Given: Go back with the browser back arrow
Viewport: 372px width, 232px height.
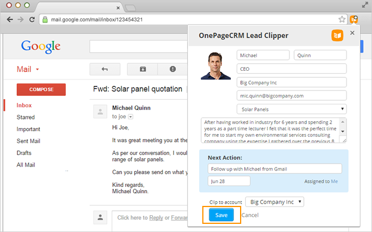Looking at the screenshot, I should 10,19.
